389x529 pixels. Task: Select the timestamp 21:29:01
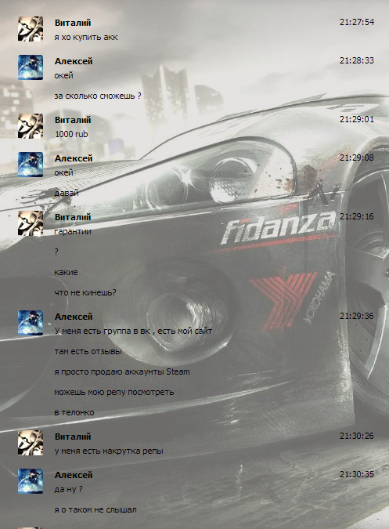coord(357,119)
